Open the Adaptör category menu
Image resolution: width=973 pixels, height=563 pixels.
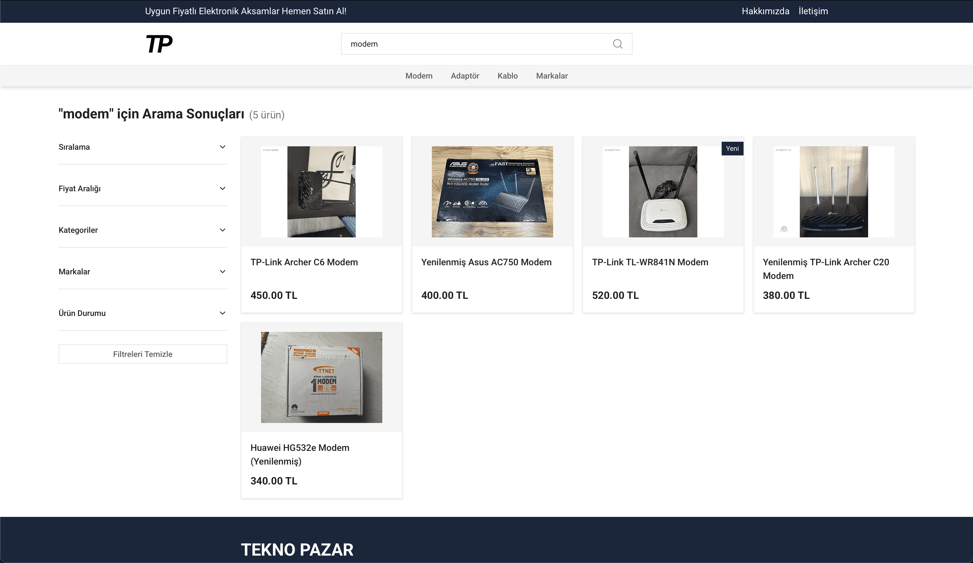pos(465,76)
